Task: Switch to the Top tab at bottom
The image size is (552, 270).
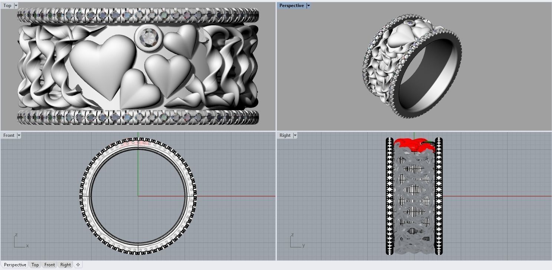Action: pyautogui.click(x=35, y=265)
